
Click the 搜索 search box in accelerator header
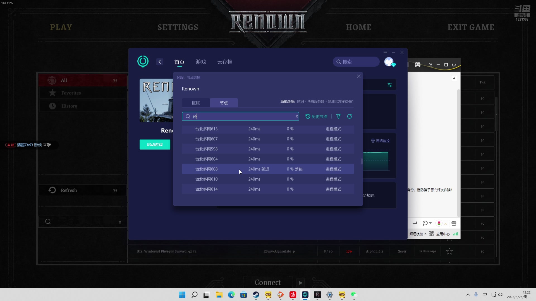click(x=356, y=62)
